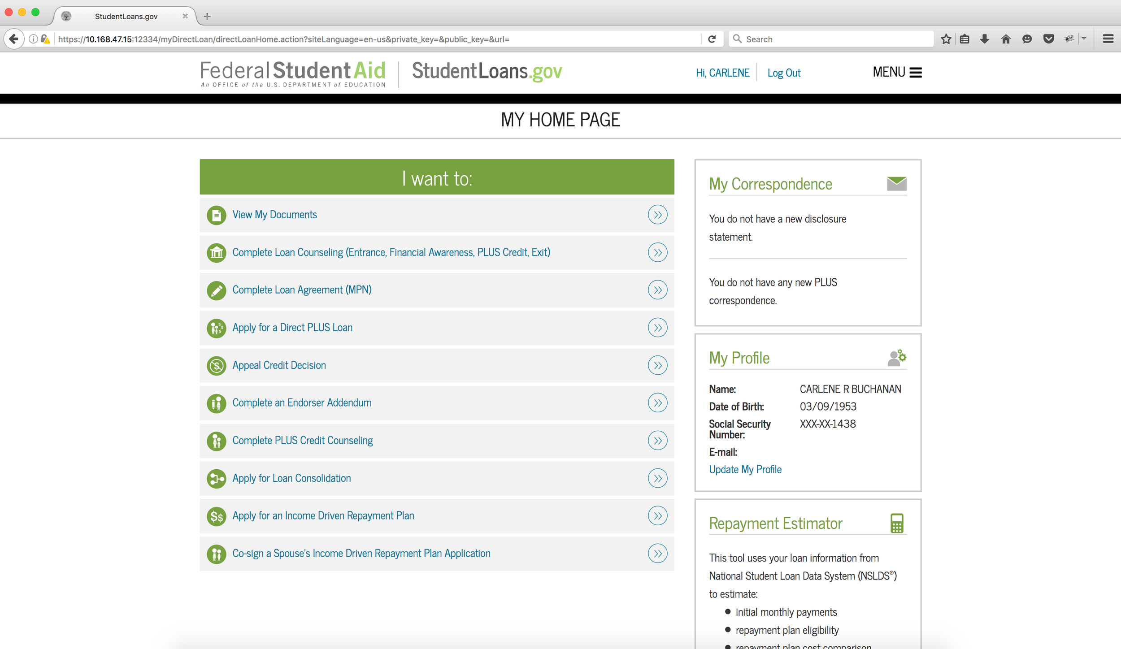Expand the Complete an Endorser Addendum chevron
Image resolution: width=1121 pixels, height=649 pixels.
point(657,403)
